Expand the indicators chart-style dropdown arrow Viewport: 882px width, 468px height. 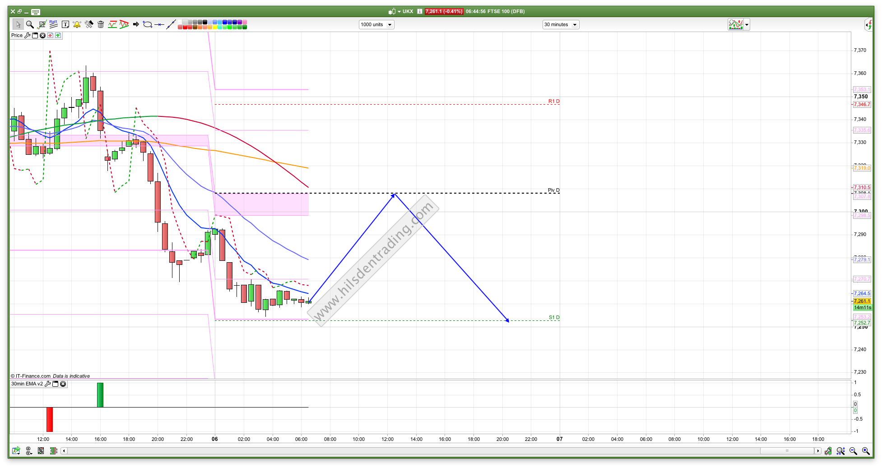click(747, 25)
